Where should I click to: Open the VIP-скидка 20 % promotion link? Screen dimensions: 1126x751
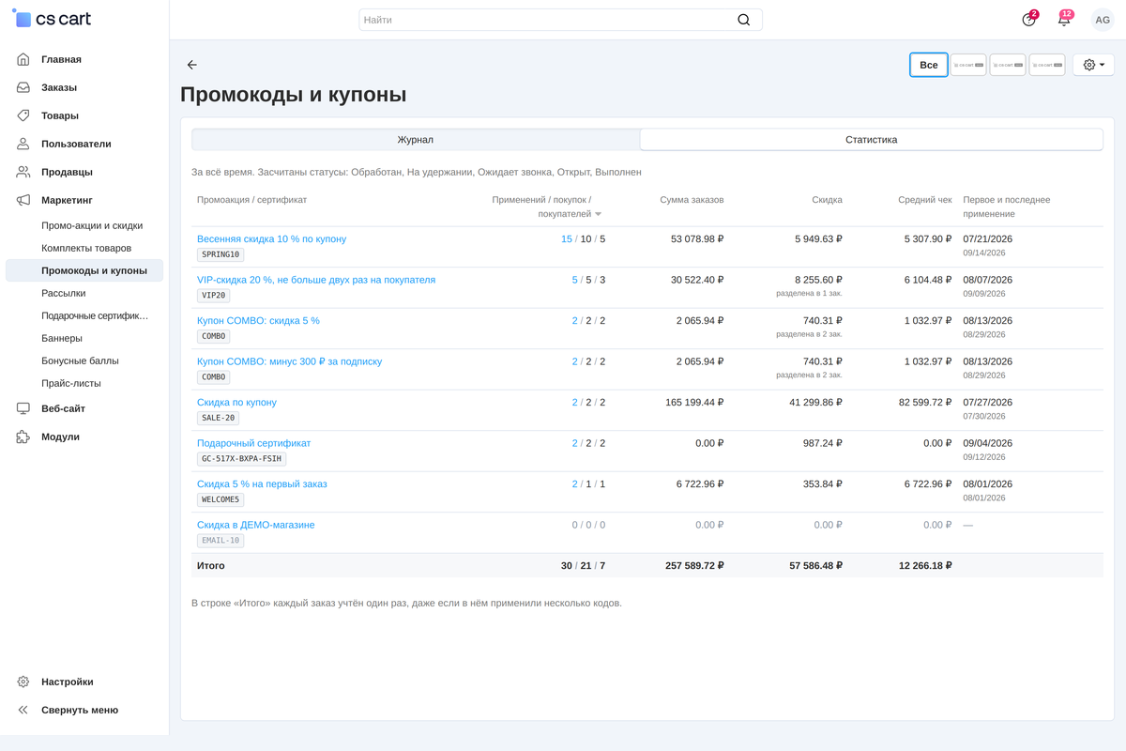click(x=316, y=280)
